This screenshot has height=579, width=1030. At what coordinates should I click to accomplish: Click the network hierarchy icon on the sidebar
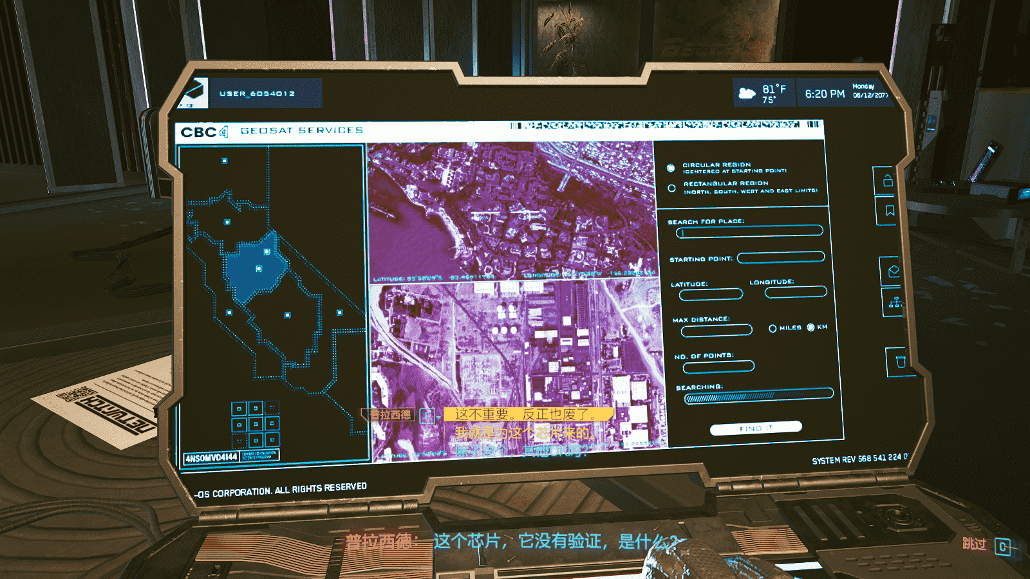(x=895, y=302)
